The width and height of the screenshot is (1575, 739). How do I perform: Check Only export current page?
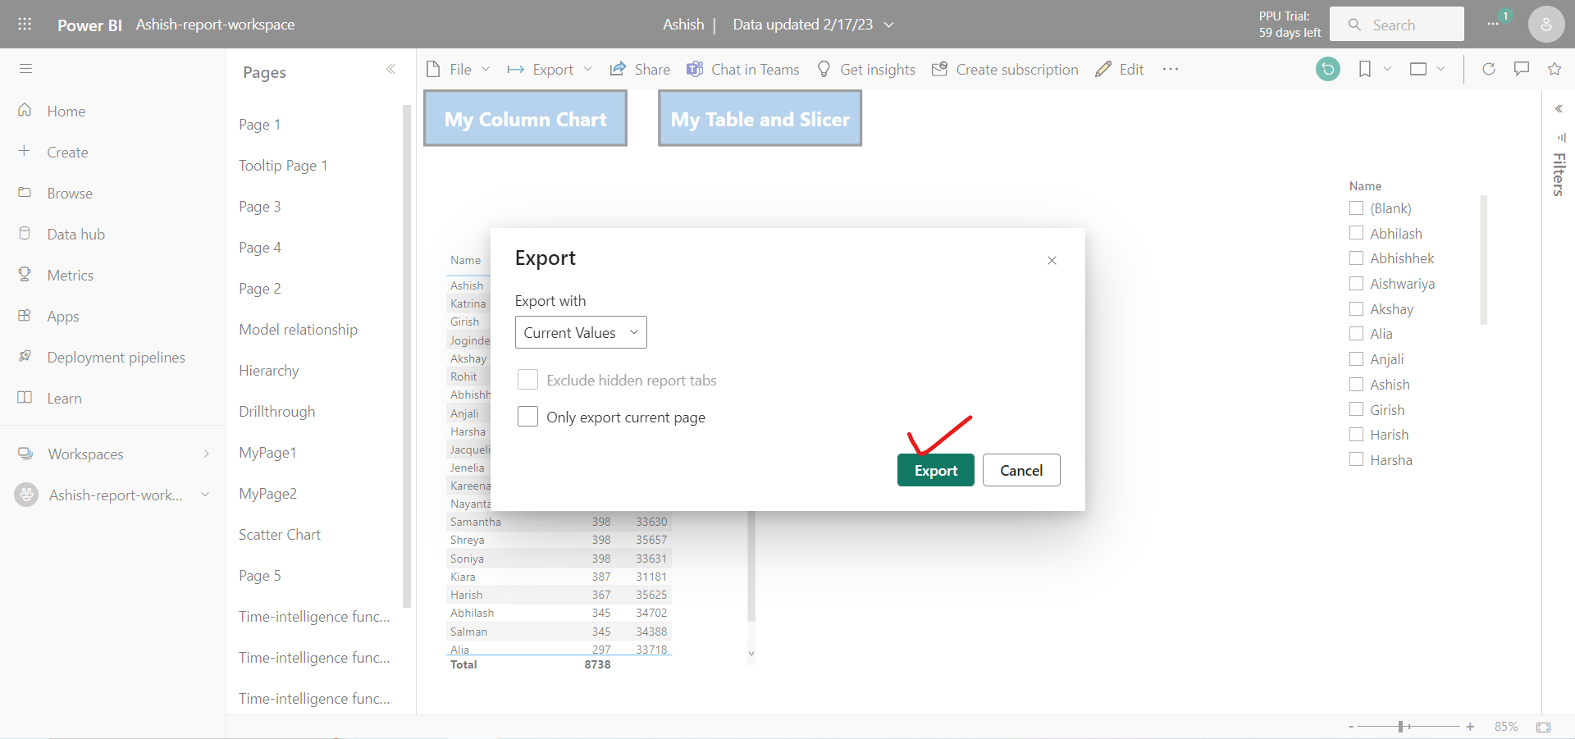coord(527,417)
